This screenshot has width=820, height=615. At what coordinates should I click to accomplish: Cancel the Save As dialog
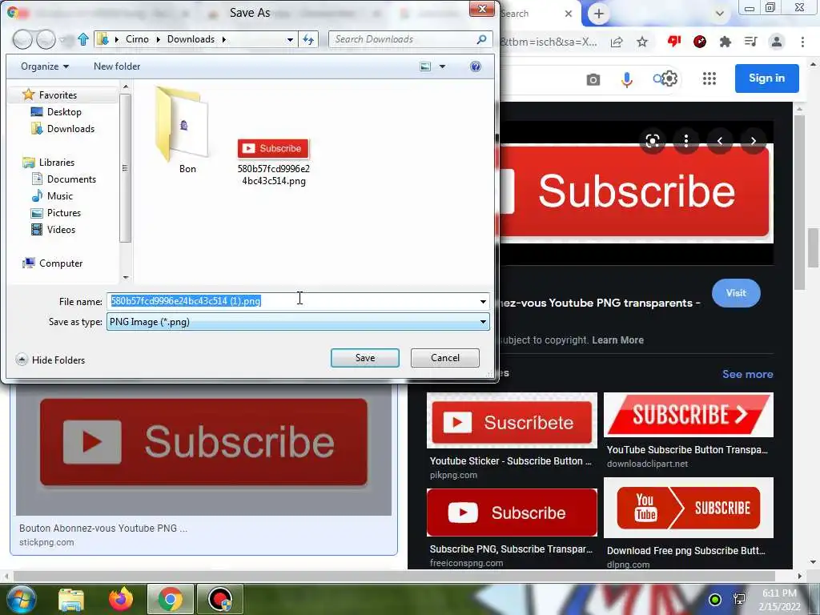click(445, 358)
